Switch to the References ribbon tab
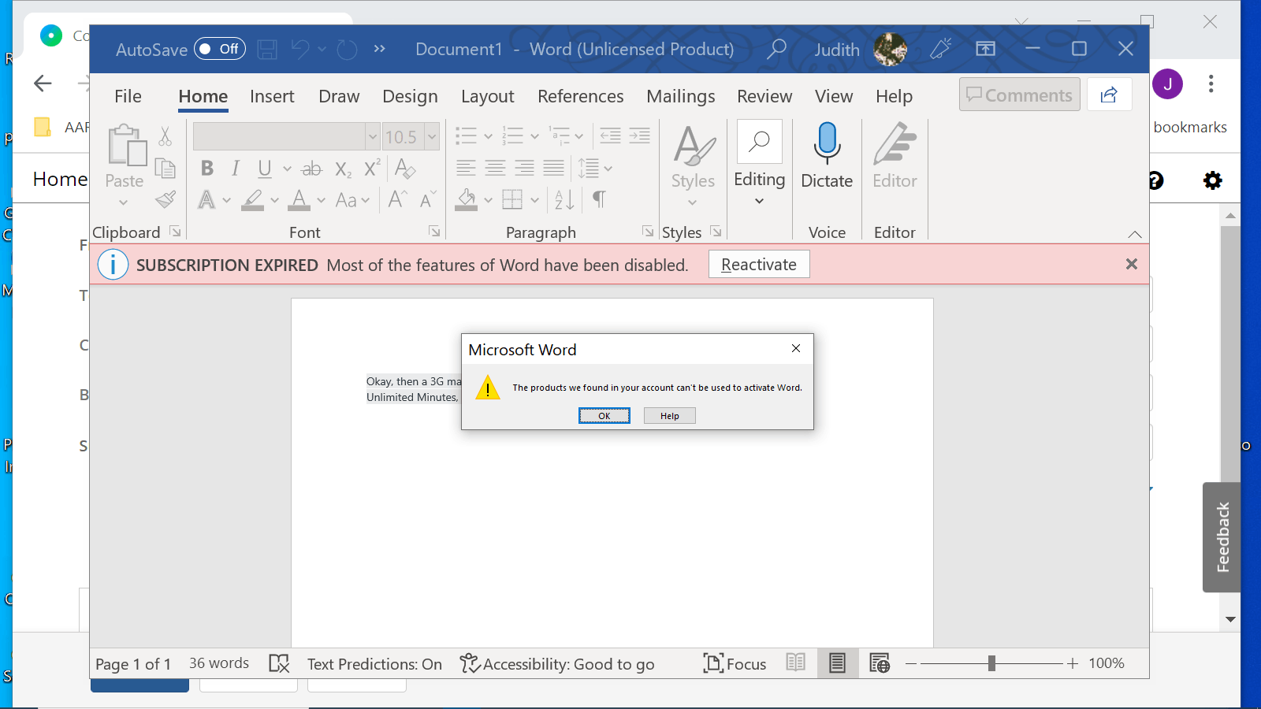Image resolution: width=1261 pixels, height=709 pixels. [x=581, y=96]
